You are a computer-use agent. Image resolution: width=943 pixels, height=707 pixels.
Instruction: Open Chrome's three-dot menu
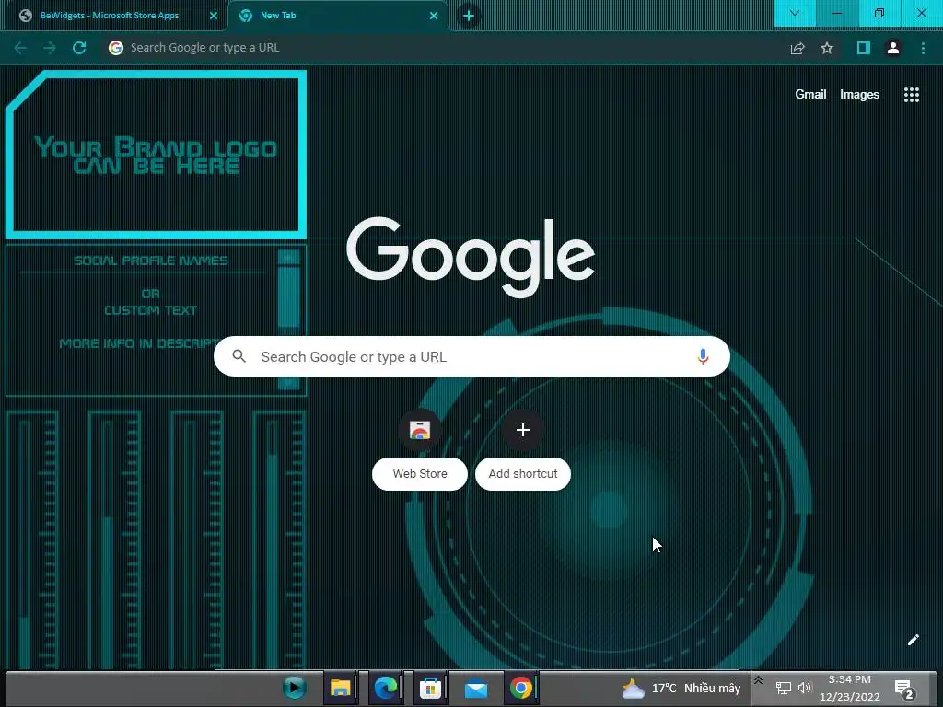(x=923, y=48)
